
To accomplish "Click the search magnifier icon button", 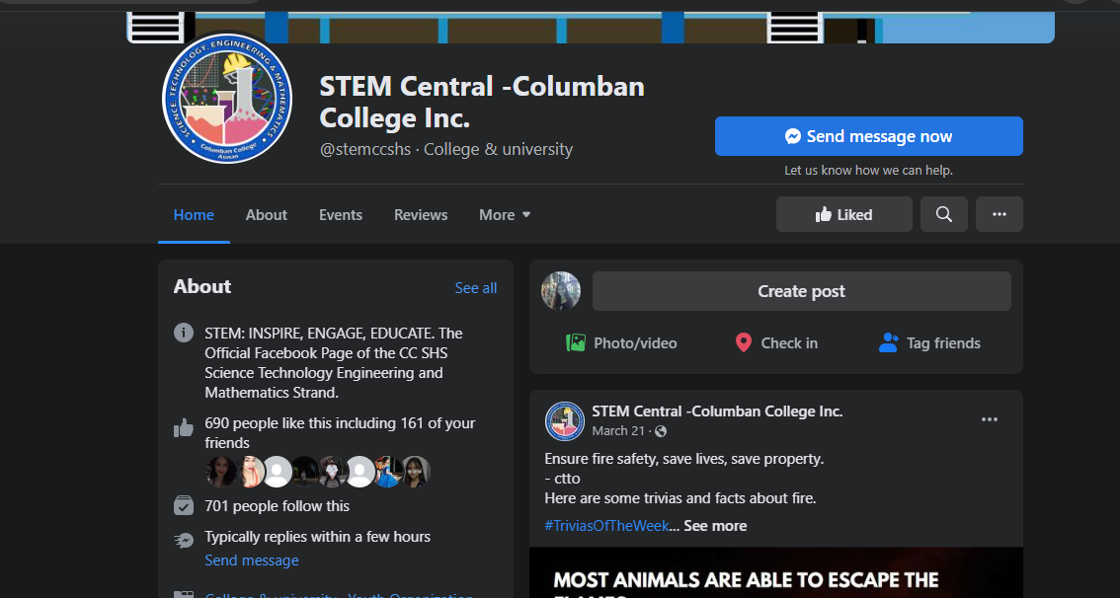I will coord(943,214).
